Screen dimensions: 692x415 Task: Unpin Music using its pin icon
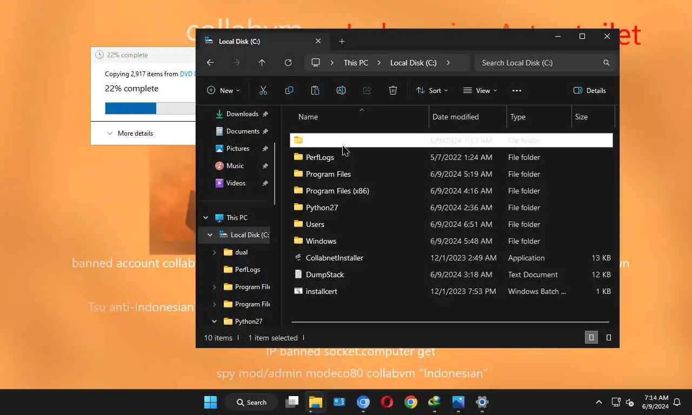click(265, 166)
